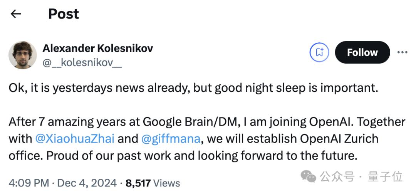Click the 4:09 PM timestamp

[29, 183]
